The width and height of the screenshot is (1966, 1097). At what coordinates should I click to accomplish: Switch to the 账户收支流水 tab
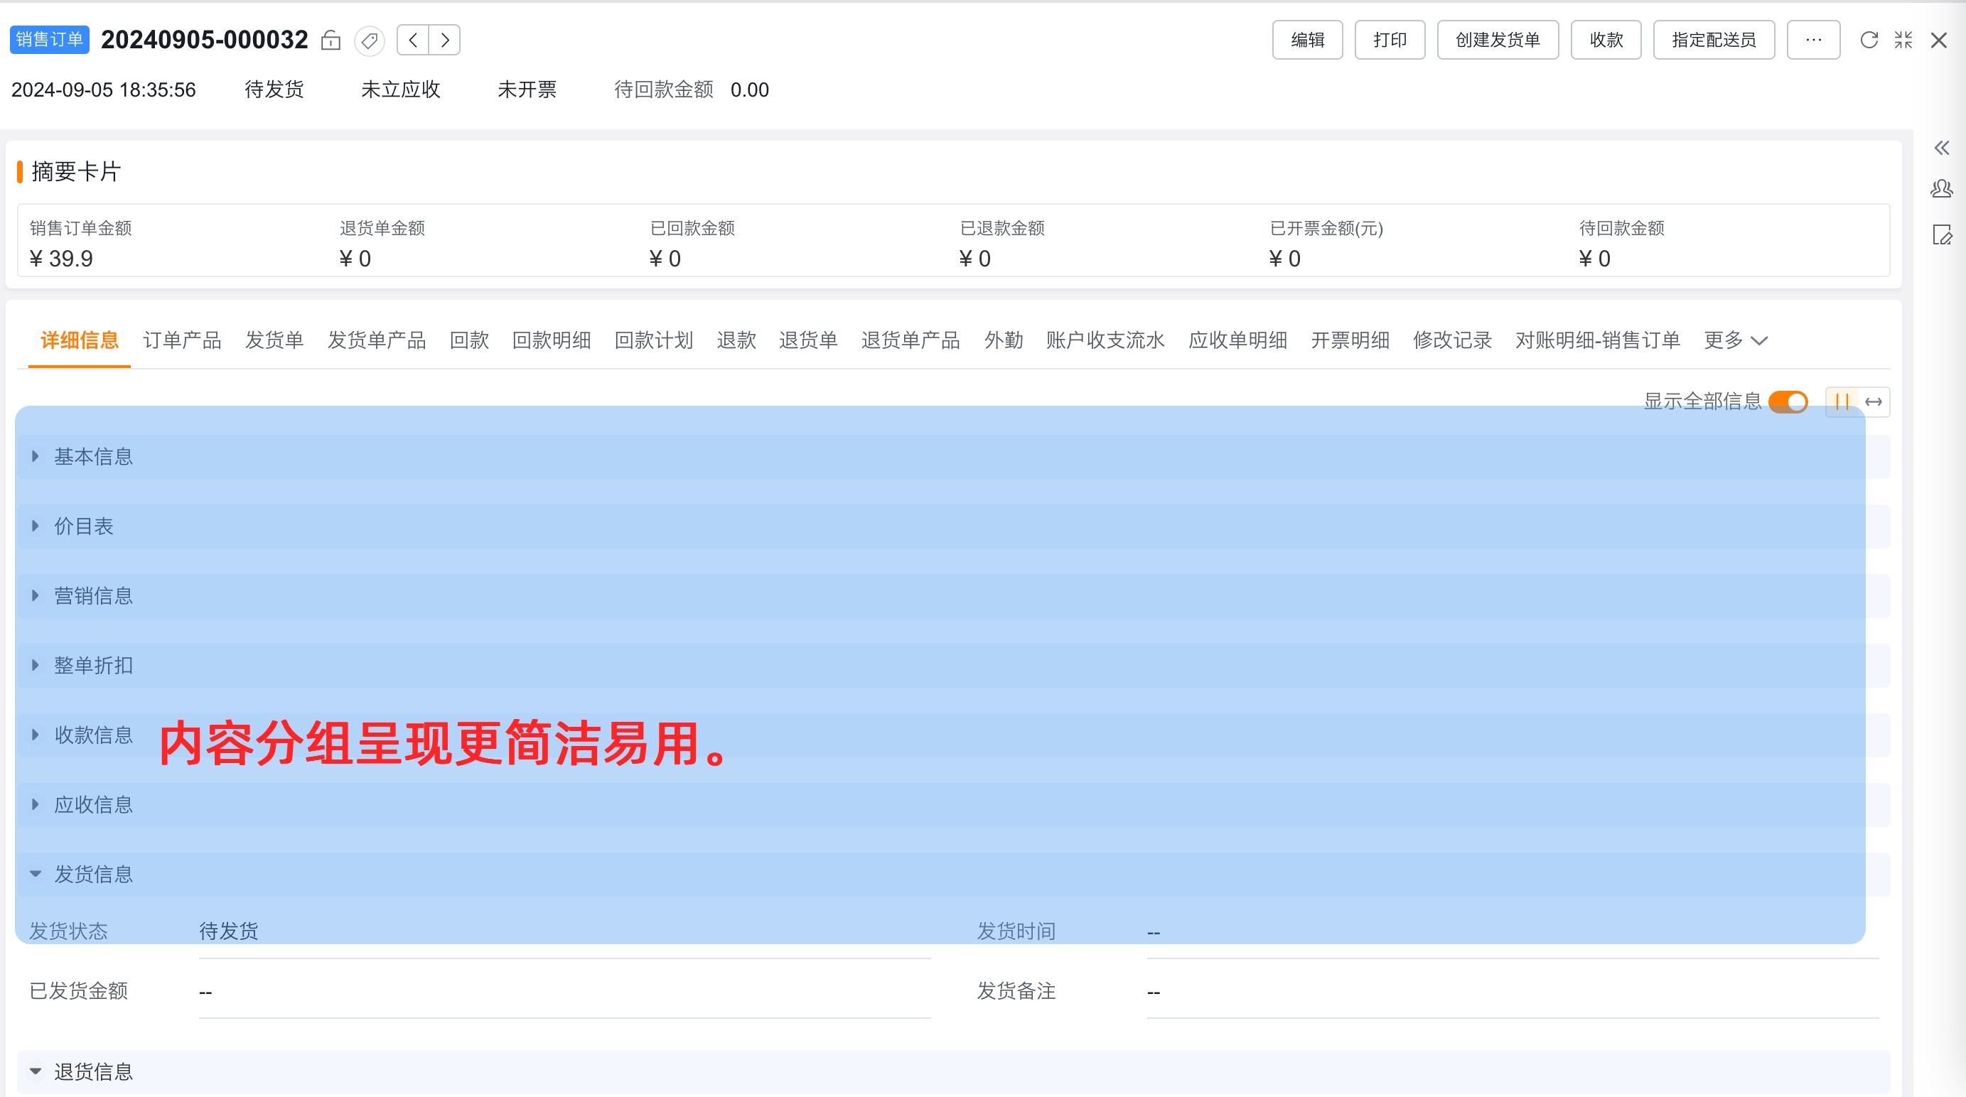1105,340
